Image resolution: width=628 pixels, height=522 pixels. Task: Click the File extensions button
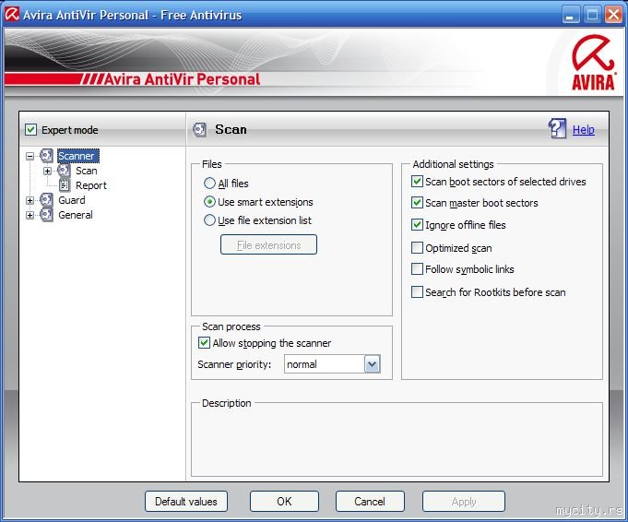click(268, 244)
